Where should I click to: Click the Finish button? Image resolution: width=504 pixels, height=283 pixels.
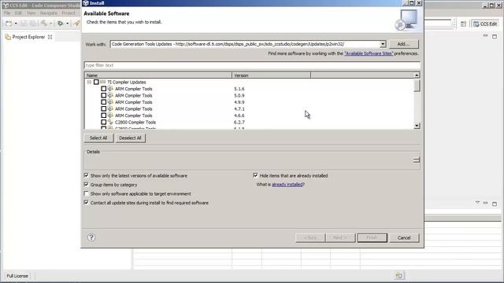pyautogui.click(x=372, y=237)
